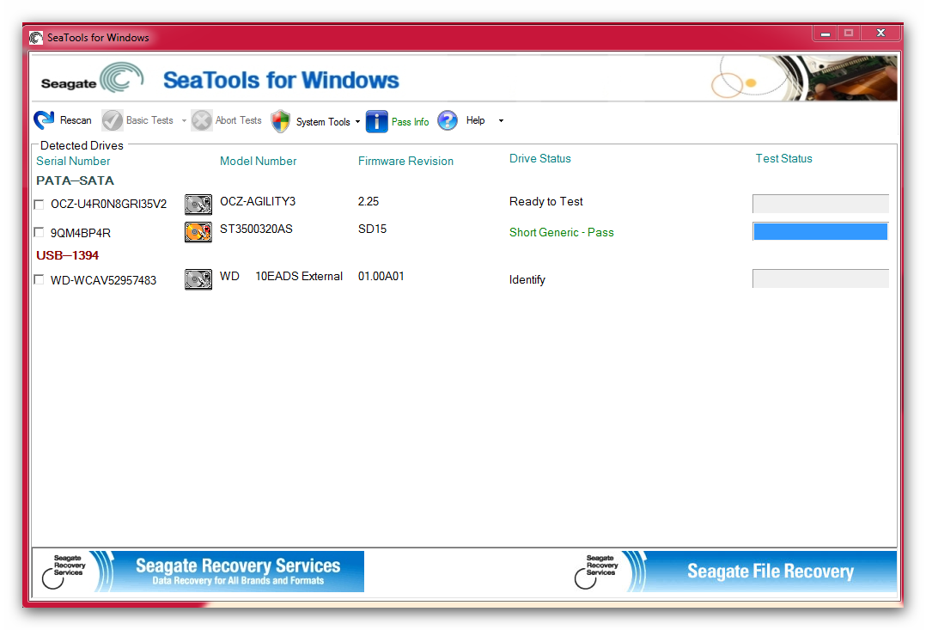
Task: Click the Model Number column header
Action: (x=258, y=161)
